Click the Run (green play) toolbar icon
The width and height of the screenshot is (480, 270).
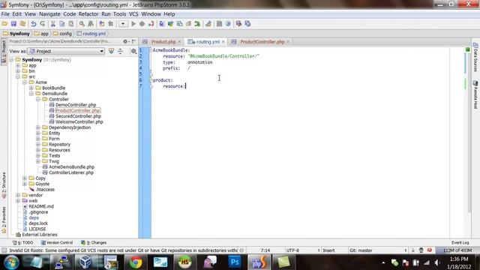(x=133, y=24)
